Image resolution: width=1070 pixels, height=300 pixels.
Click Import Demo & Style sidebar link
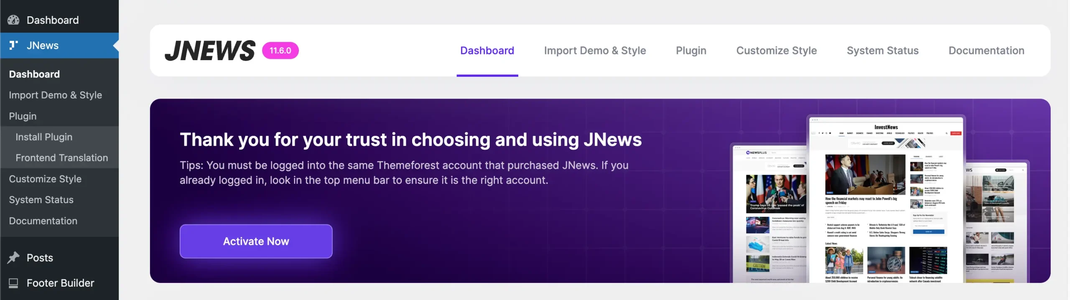55,95
